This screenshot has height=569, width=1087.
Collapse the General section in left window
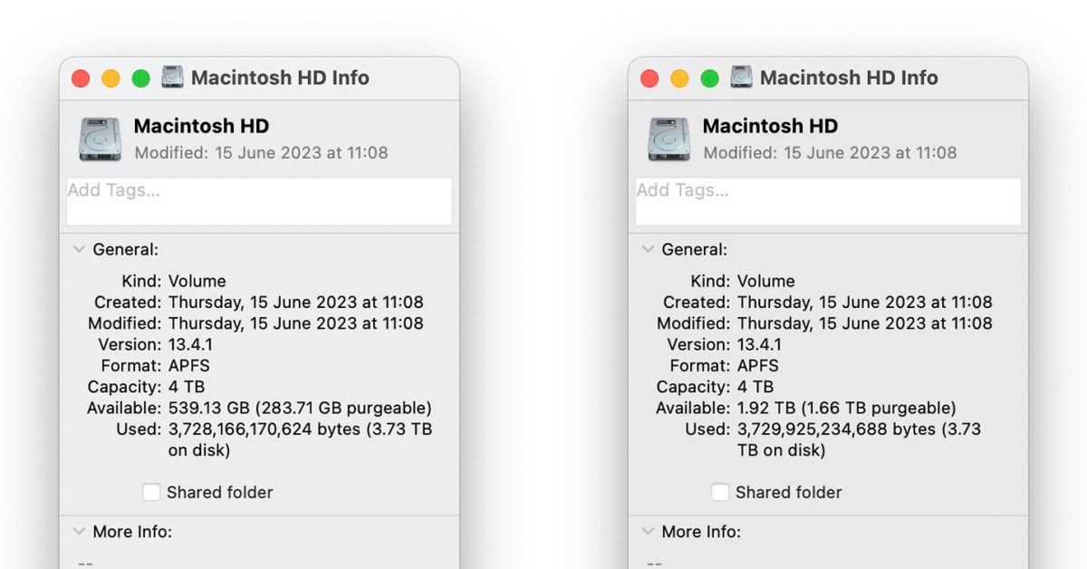tap(79, 249)
